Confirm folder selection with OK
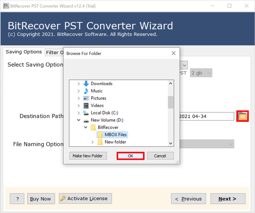The image size is (255, 213). (130, 156)
